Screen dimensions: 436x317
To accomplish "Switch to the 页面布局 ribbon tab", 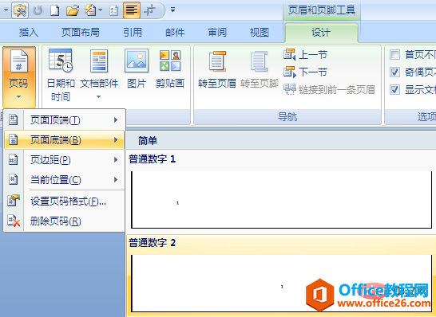I will pos(81,33).
